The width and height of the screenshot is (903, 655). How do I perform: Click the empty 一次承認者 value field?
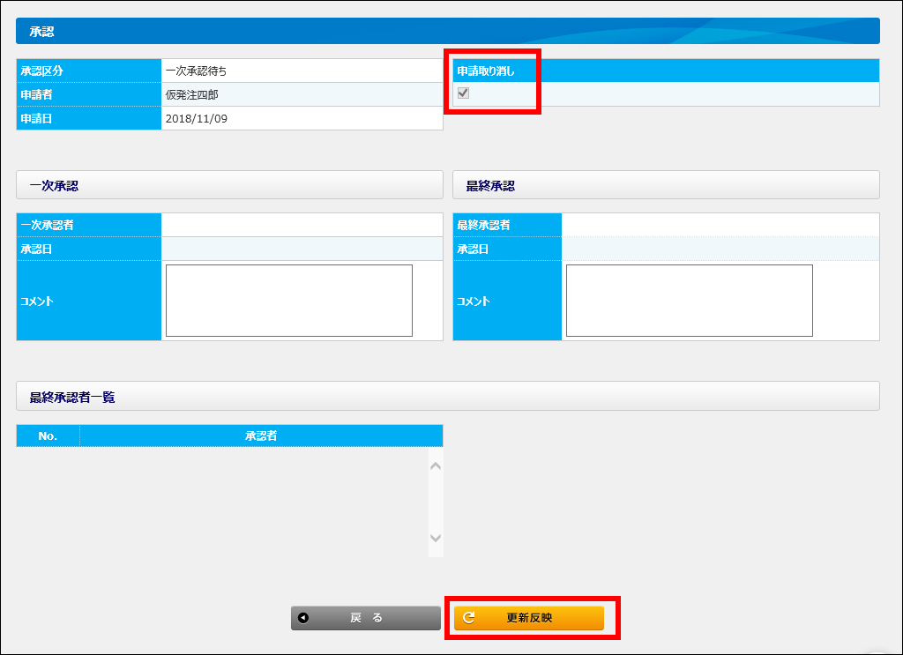[302, 225]
